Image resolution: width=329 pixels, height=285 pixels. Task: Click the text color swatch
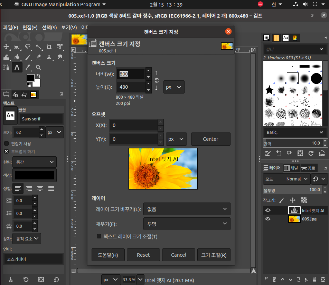35,175
